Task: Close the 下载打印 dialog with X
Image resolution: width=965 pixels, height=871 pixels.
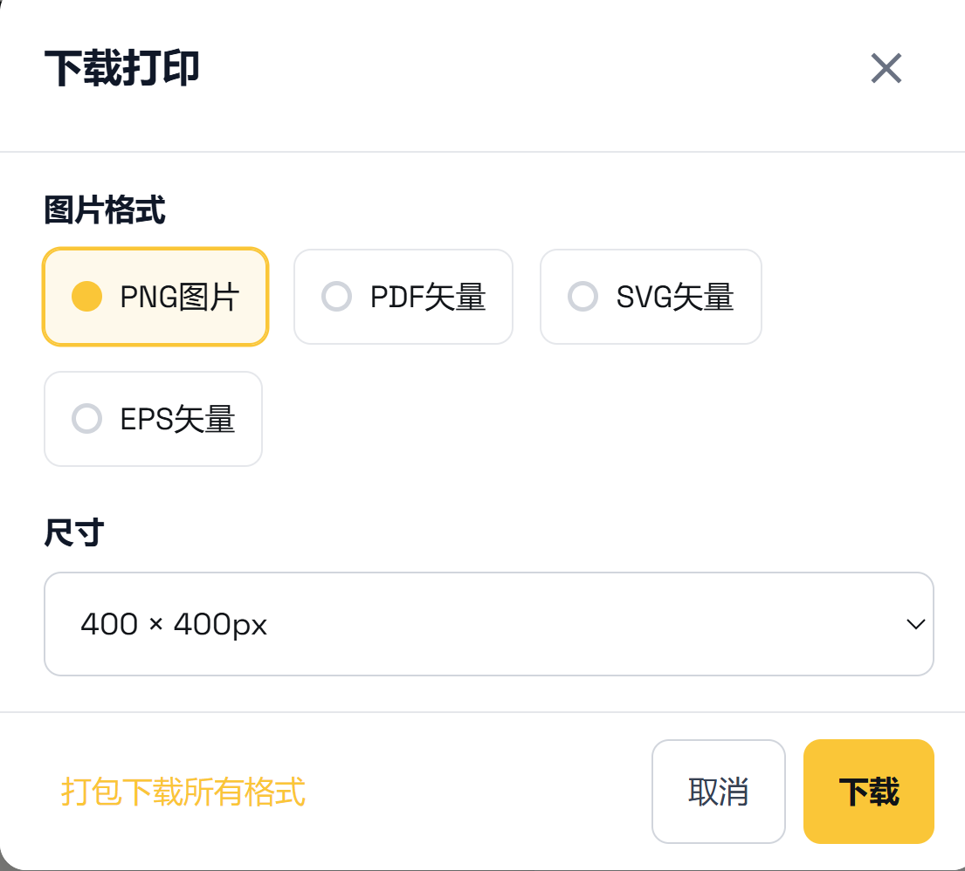Action: pyautogui.click(x=886, y=68)
